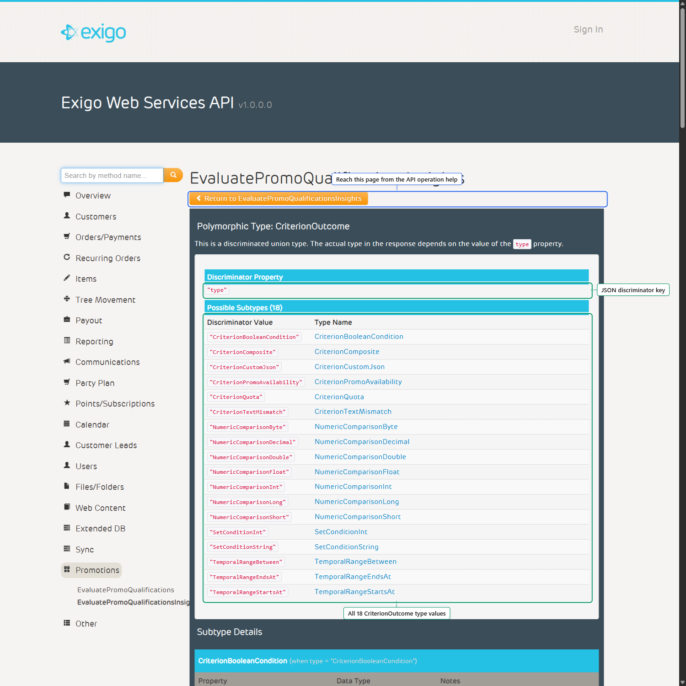Click the Items pencil icon
This screenshot has width=686, height=686.
(67, 278)
